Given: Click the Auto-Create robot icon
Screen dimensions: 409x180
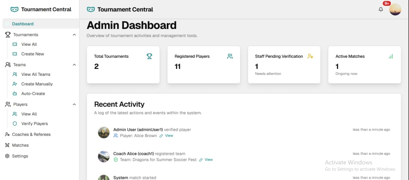Looking at the screenshot, I should pyautogui.click(x=14, y=94).
